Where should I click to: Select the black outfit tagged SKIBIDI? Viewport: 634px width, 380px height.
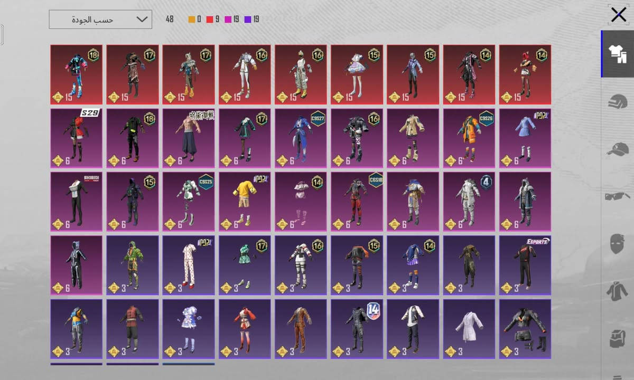[x=77, y=202]
